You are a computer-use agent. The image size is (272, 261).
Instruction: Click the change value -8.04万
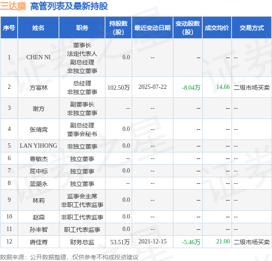tap(191, 88)
